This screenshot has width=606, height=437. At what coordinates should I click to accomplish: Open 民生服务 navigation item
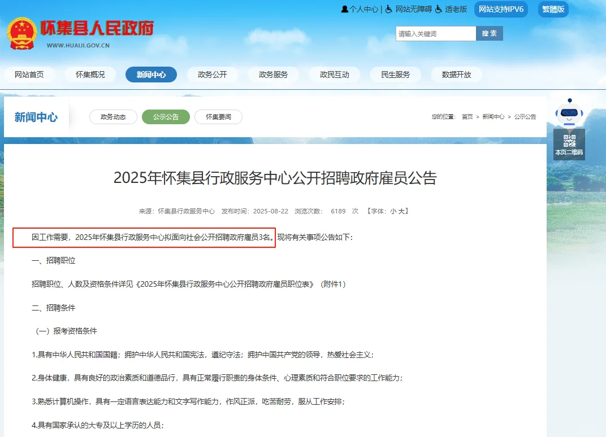[x=395, y=75]
